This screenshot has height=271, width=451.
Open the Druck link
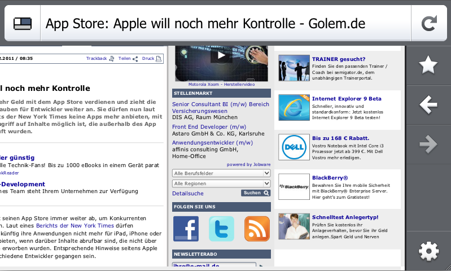coord(148,58)
